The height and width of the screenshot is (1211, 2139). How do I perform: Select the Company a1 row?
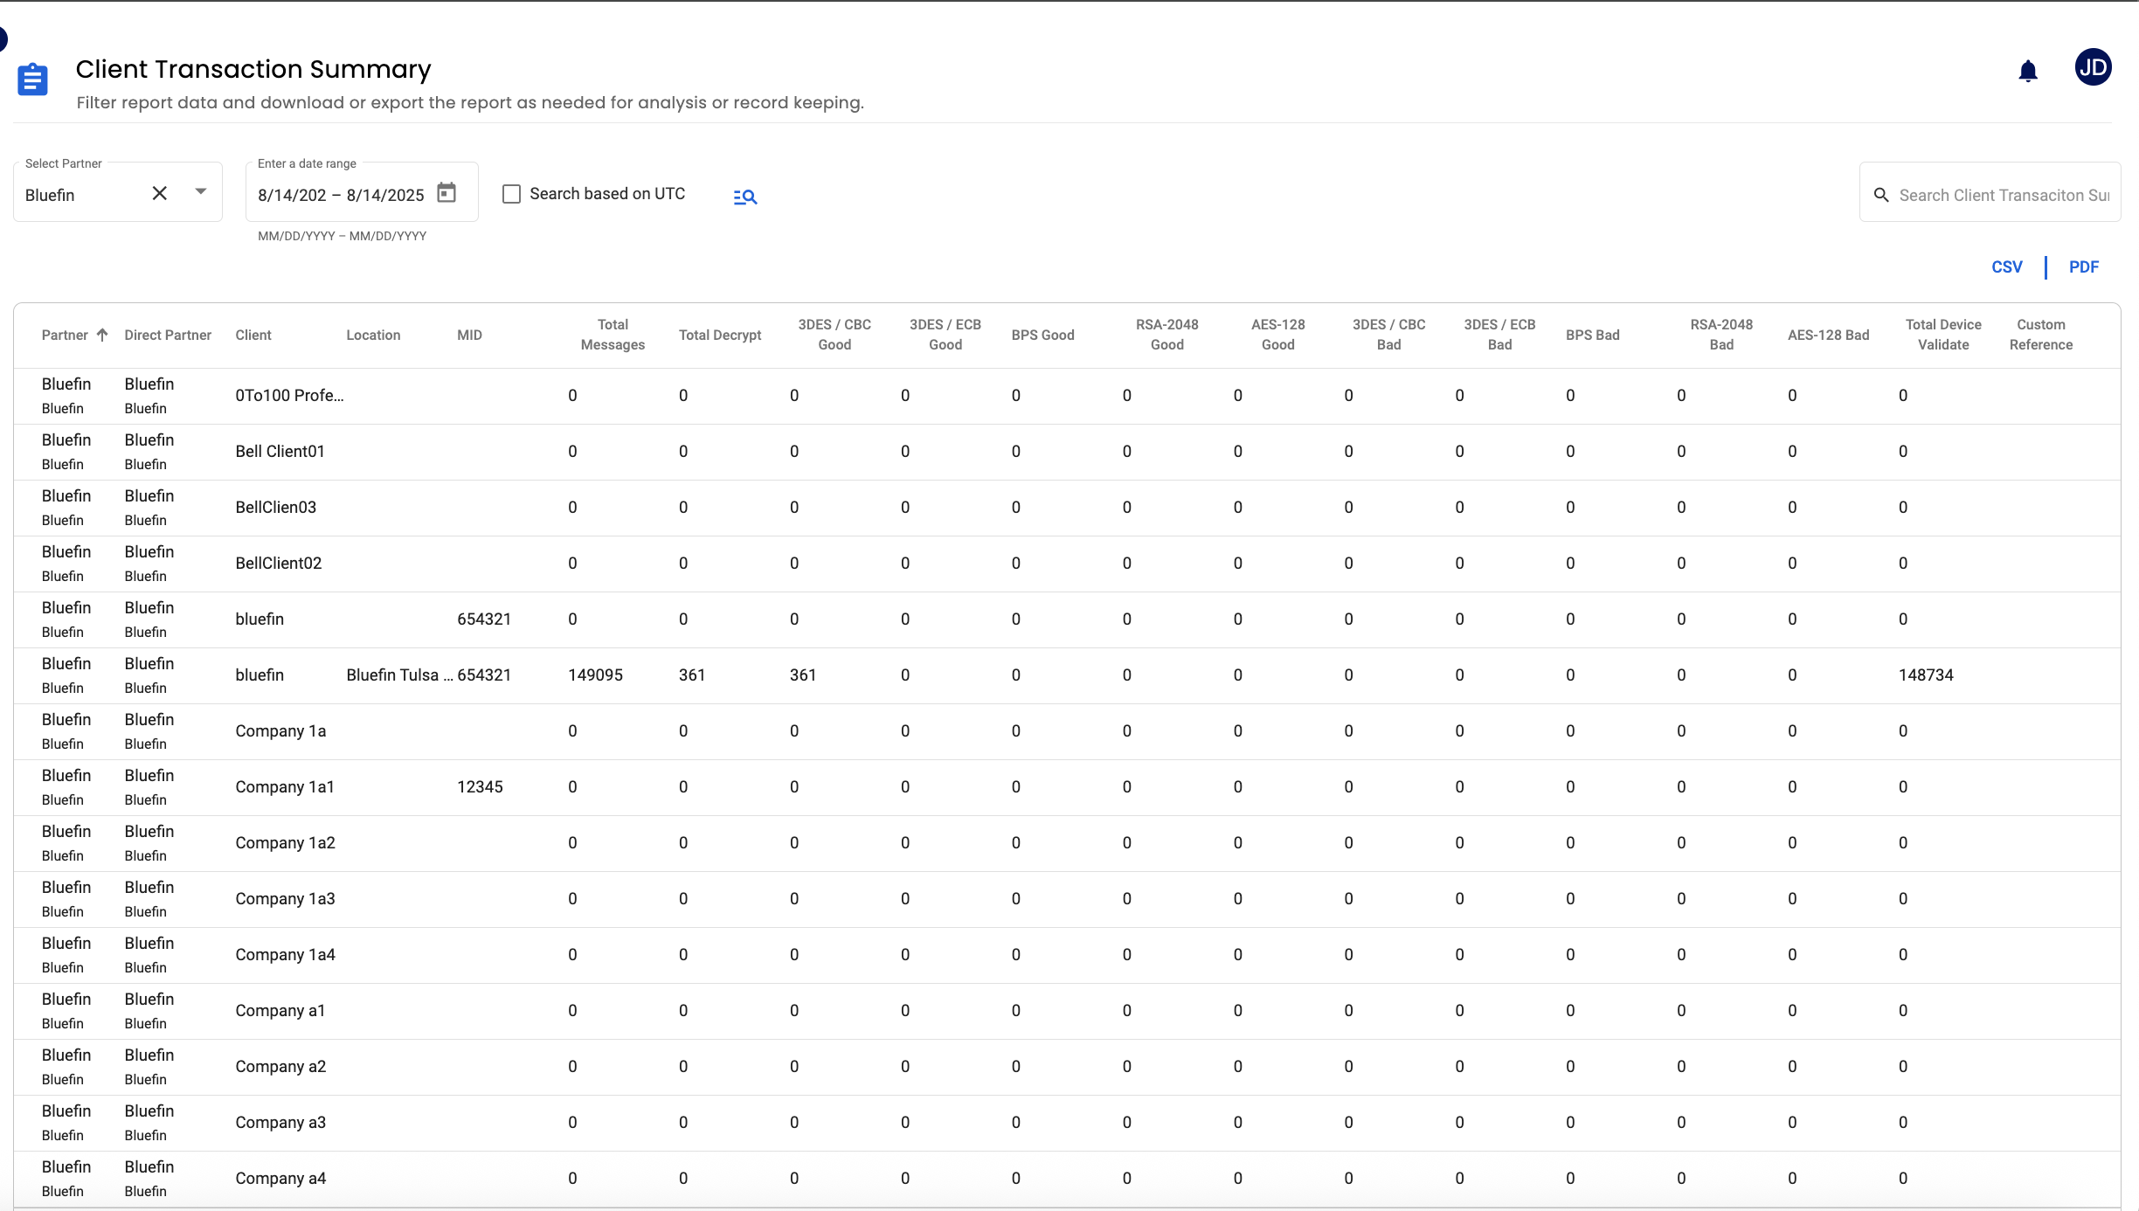[x=1067, y=1011]
